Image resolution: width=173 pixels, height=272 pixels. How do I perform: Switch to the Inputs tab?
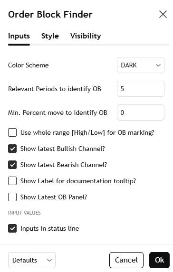[19, 36]
